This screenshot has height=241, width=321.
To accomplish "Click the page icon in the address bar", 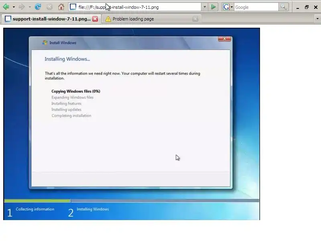I will (73, 7).
